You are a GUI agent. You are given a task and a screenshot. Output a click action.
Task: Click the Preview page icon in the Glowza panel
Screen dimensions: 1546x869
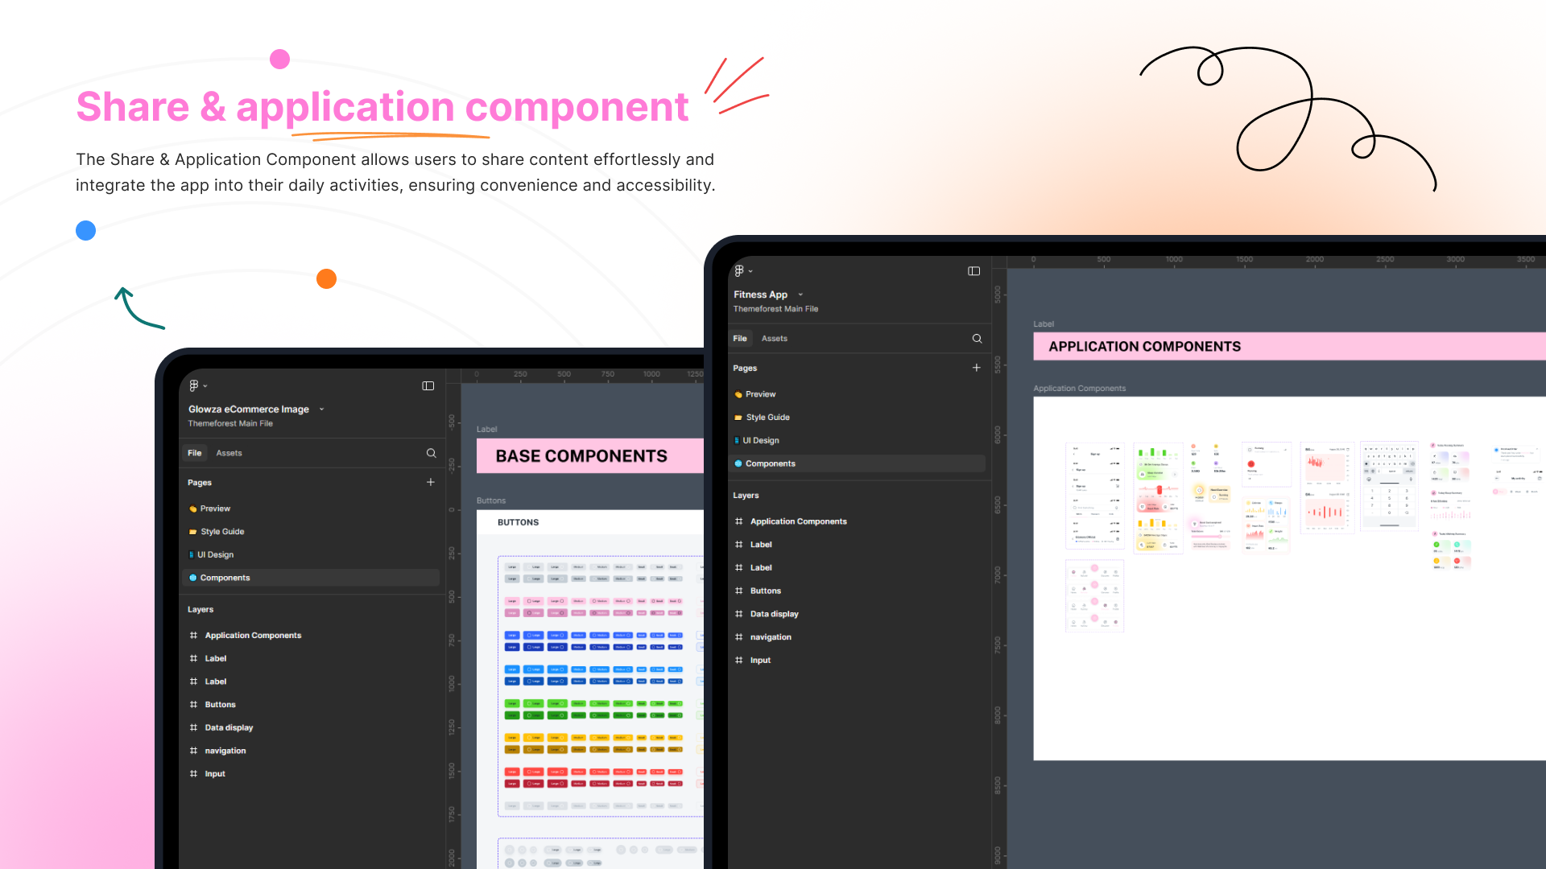click(192, 509)
